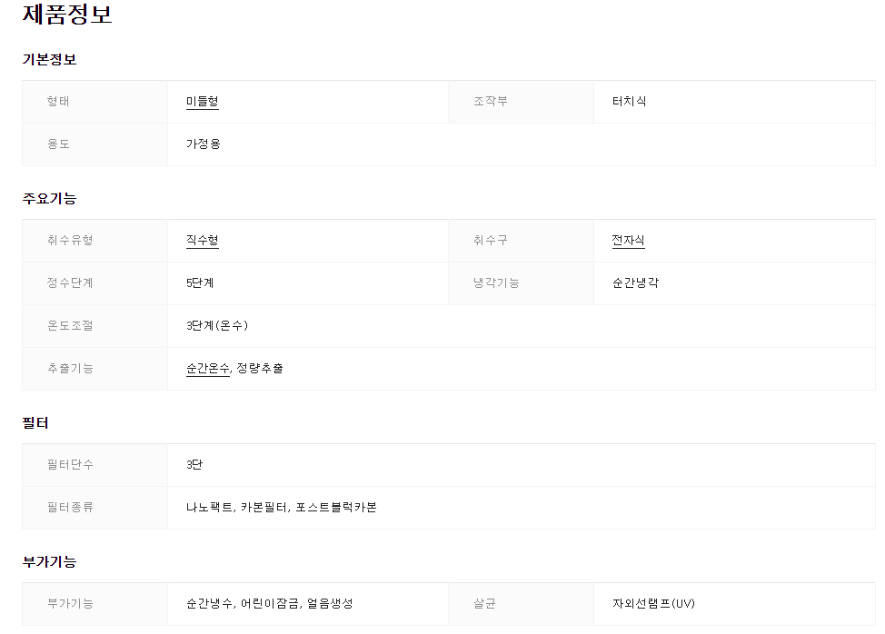Click the 제품정보 page heading

[67, 15]
